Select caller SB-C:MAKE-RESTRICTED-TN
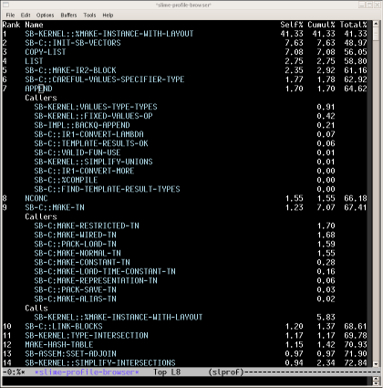Viewport: 383px width, 388px height. [87, 225]
